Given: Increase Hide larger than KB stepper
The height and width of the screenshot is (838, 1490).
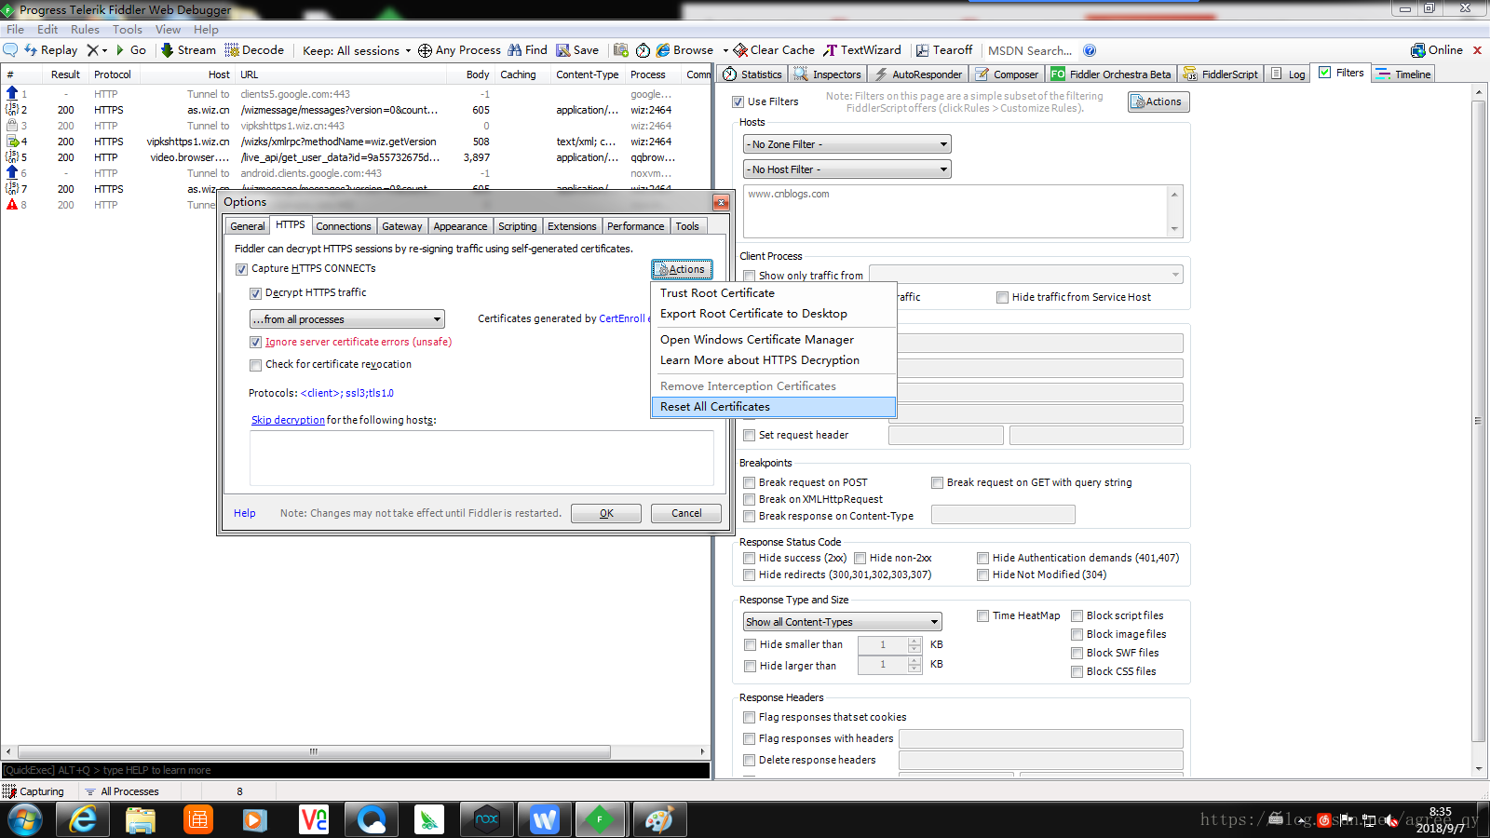Looking at the screenshot, I should coord(914,660).
